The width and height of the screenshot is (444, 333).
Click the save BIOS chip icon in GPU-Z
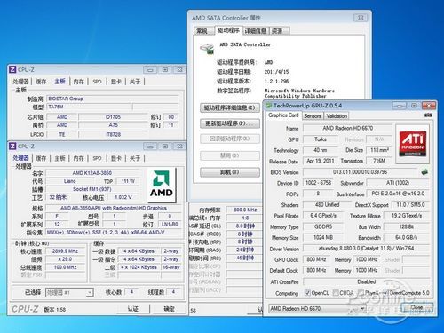(424, 172)
